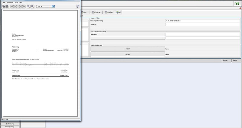Viewport: 242px width, 128px height.
Task: Go to the previous preview page
Action: point(16,6)
